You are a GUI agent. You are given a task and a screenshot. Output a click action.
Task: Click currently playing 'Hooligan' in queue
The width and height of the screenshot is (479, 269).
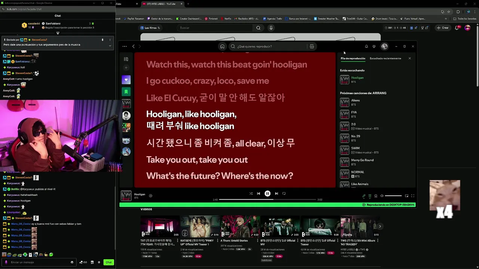(376, 80)
